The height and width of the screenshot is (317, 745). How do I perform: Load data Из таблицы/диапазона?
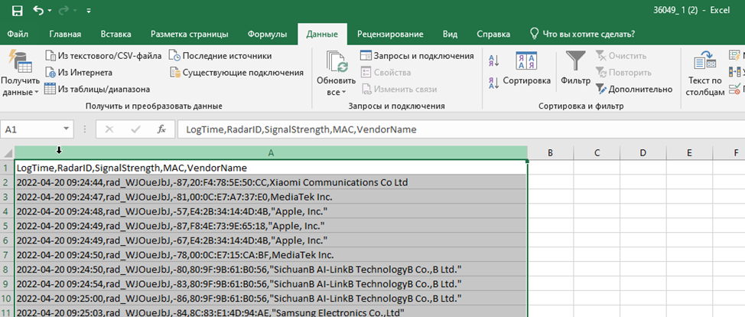click(x=97, y=89)
